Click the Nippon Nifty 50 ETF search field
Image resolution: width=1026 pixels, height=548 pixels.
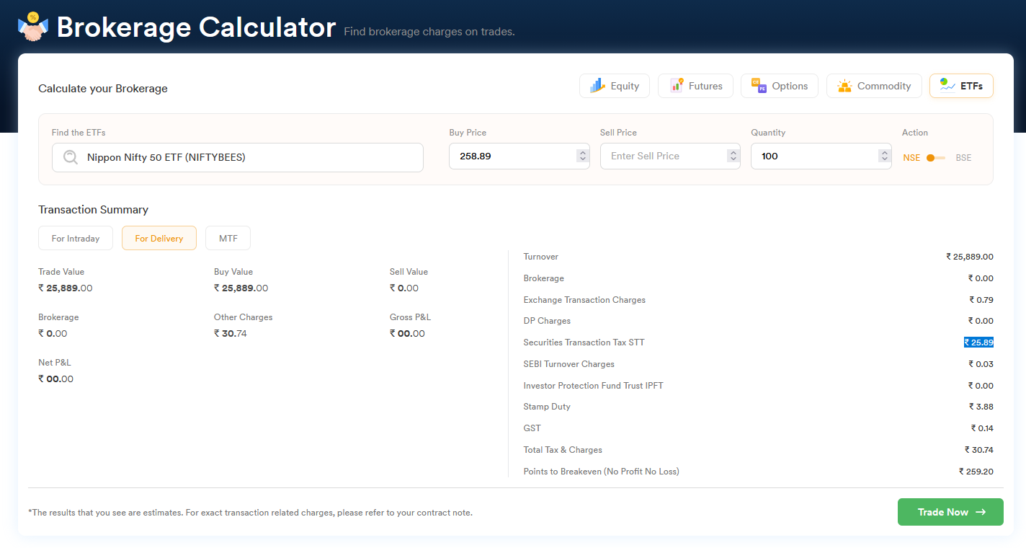[245, 157]
